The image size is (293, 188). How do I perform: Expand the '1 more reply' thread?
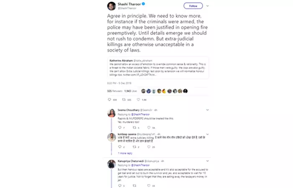point(125,153)
